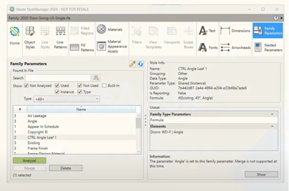The height and width of the screenshot is (191, 289).
Task: Toggle the Used checkbox
Action: pyautogui.click(x=57, y=85)
